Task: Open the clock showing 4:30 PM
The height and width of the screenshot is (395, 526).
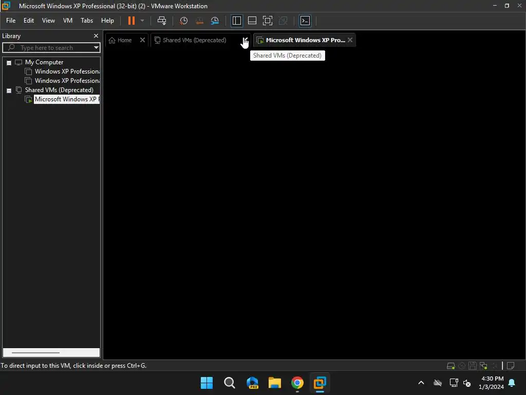Action: (492, 383)
